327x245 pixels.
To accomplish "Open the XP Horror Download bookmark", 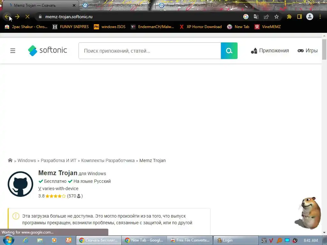I will point(201,27).
